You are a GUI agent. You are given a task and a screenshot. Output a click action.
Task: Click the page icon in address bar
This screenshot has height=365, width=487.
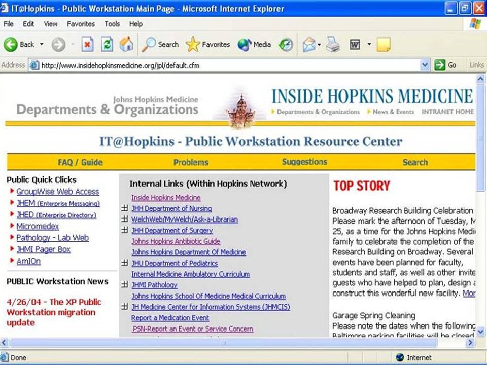pyautogui.click(x=34, y=65)
